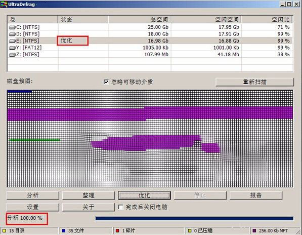Click the 18.00 Gb total space value
This screenshot has height=235, width=302.
pos(158,34)
